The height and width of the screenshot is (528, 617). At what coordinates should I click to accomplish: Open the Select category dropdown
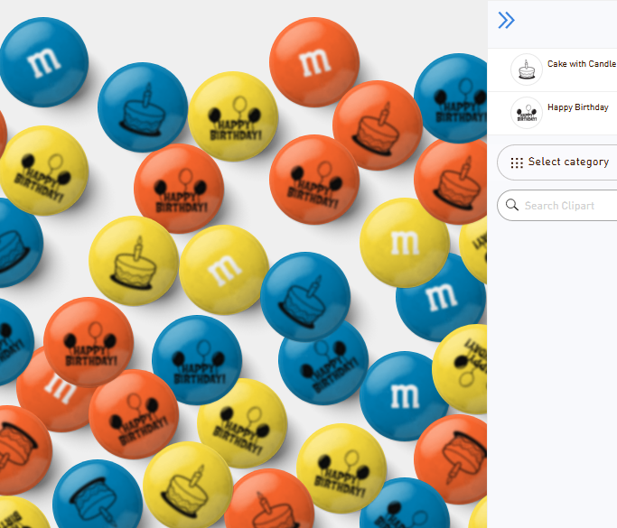tap(560, 162)
